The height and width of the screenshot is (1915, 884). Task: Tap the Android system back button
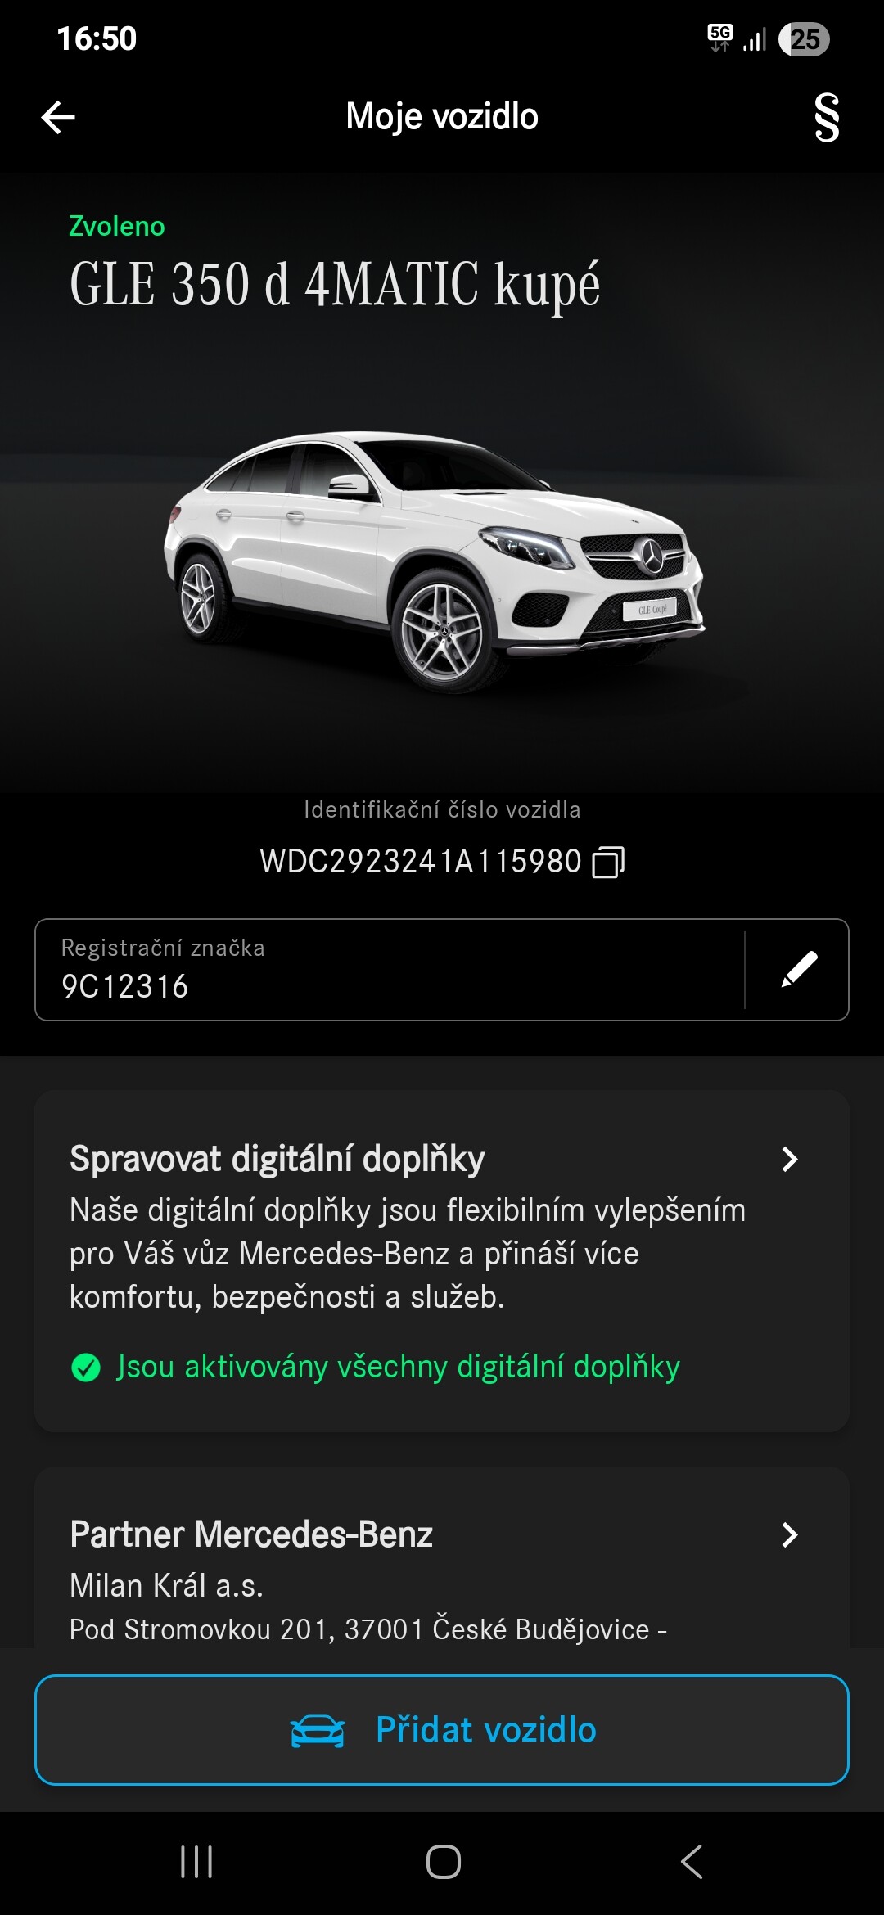(692, 1862)
